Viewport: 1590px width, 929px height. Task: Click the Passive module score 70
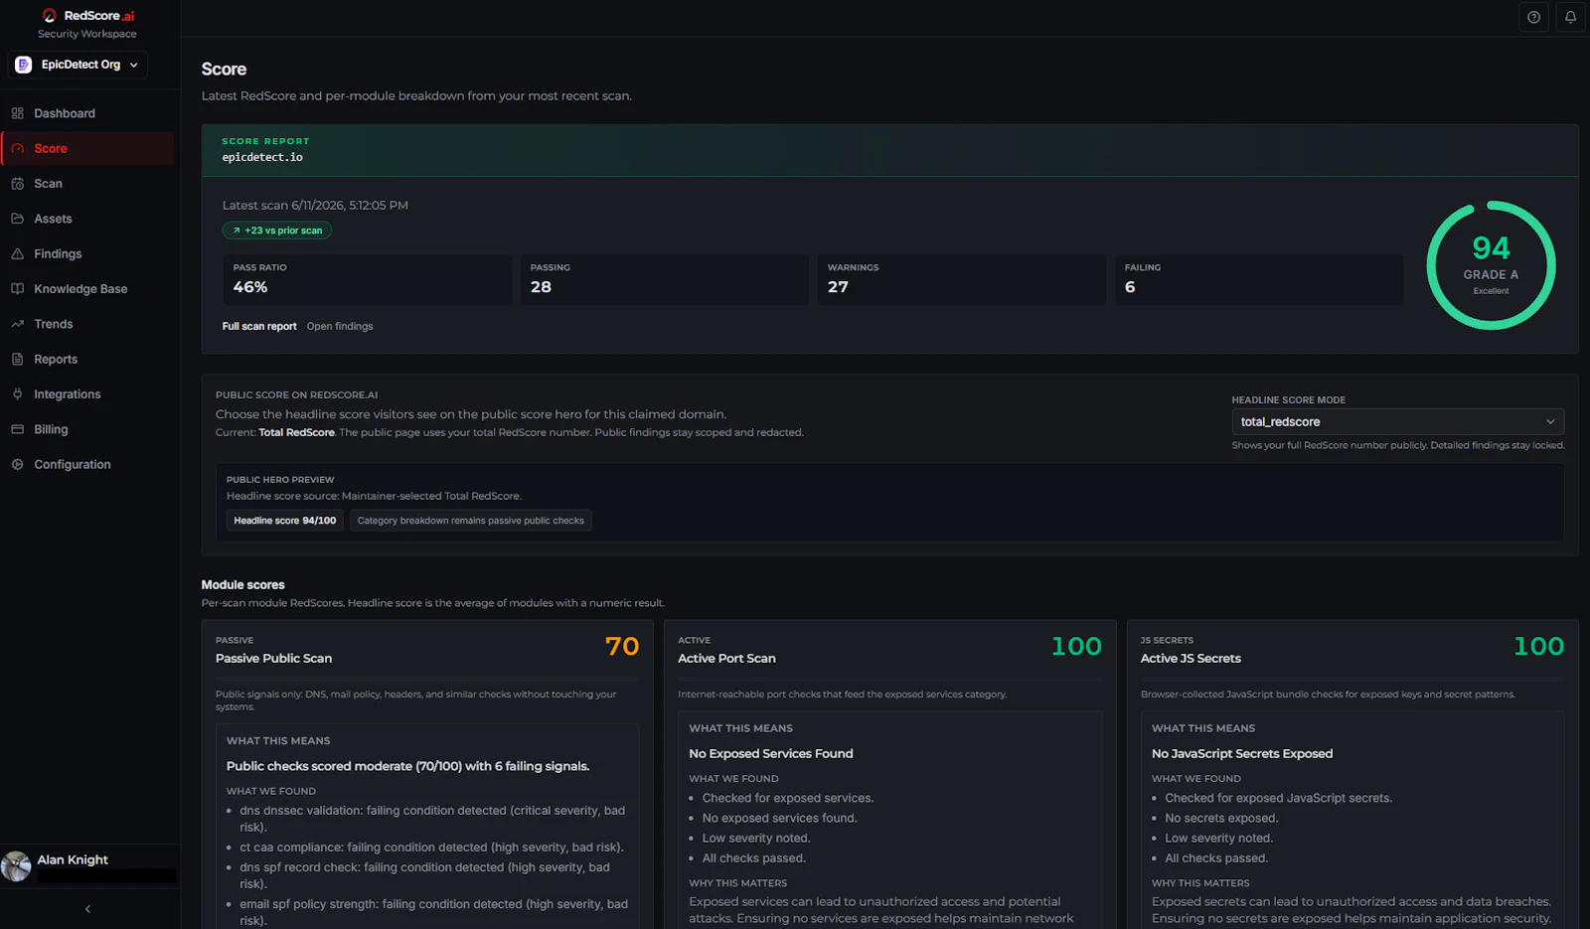pos(622,647)
